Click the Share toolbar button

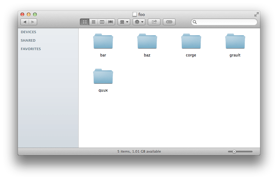click(x=154, y=22)
